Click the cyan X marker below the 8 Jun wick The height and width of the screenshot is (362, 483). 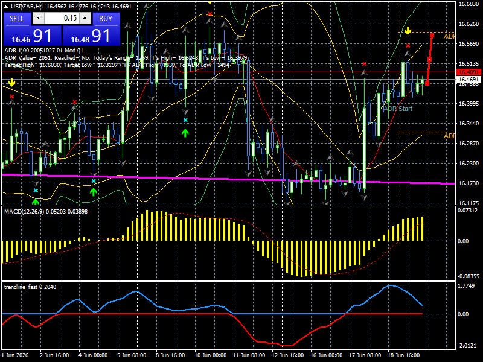185,120
